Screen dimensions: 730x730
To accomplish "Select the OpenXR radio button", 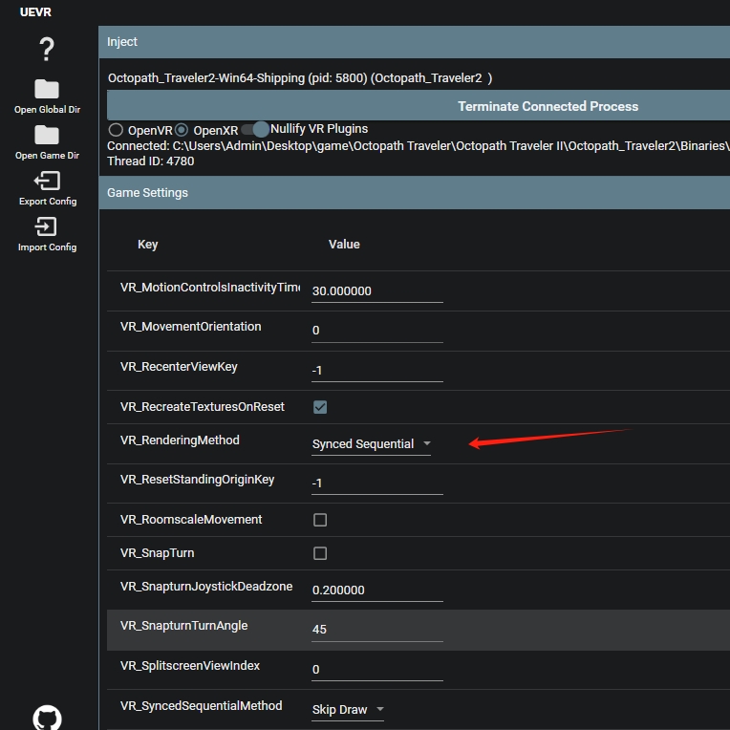I will (x=182, y=130).
